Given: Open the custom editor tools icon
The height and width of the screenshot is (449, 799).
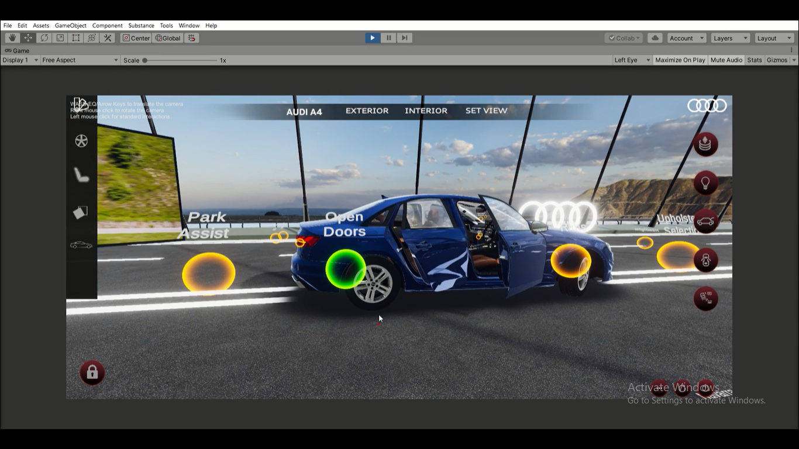Looking at the screenshot, I should click(x=108, y=38).
